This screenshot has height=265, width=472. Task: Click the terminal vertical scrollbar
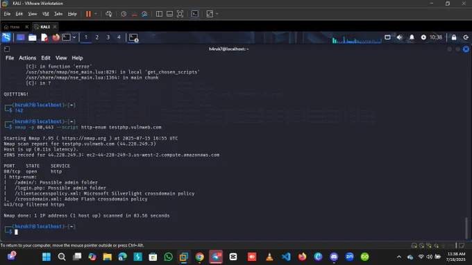coord(467,228)
